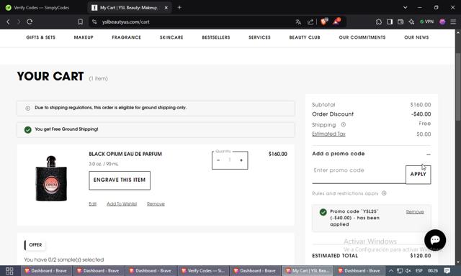
Task: Reload the current page
Action: pyautogui.click(x=30, y=22)
